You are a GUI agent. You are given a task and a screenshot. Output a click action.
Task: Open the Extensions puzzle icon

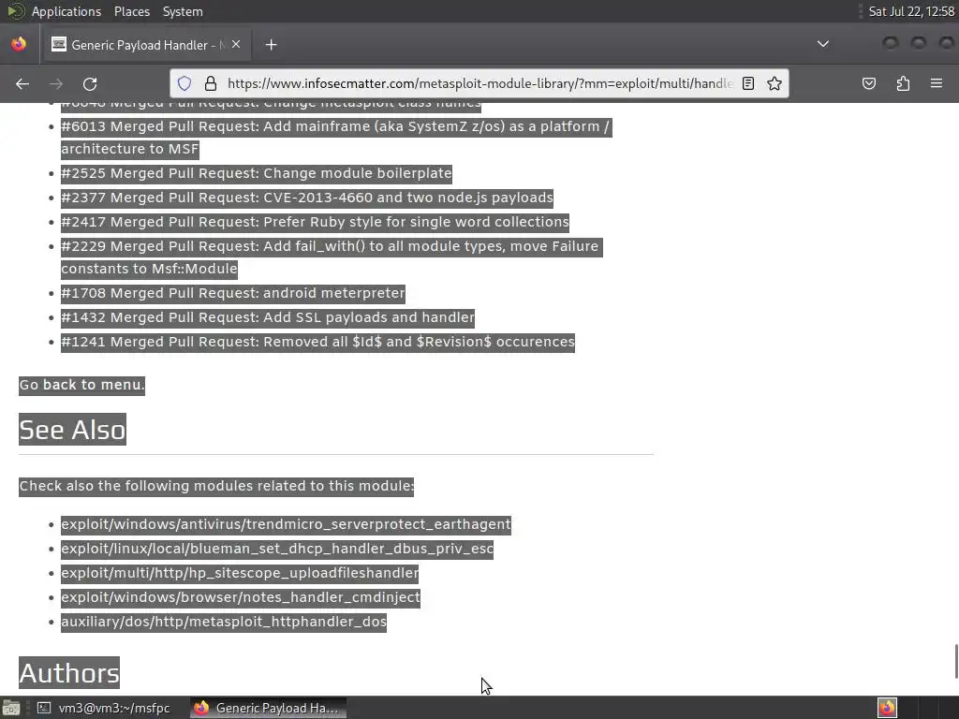903,83
